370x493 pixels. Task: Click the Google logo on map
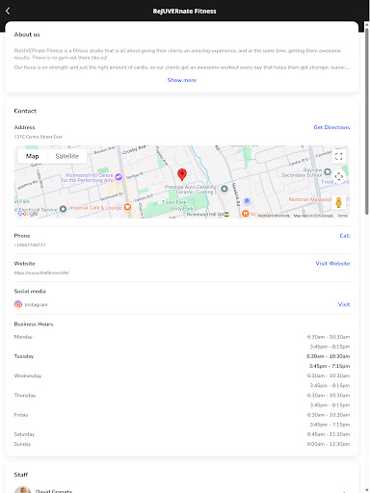[28, 214]
